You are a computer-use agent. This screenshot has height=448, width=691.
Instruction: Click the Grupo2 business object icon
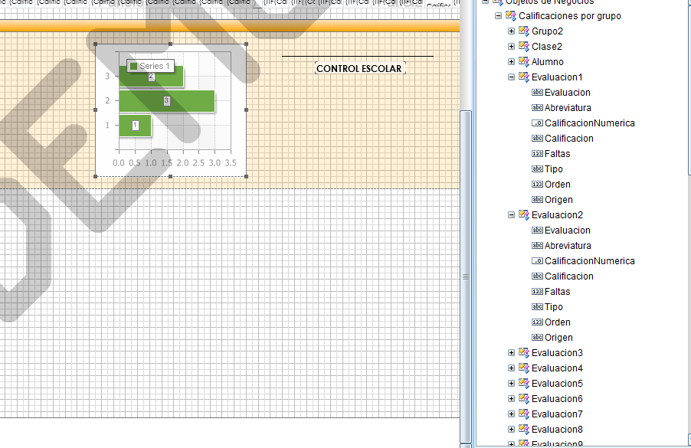[x=524, y=31]
